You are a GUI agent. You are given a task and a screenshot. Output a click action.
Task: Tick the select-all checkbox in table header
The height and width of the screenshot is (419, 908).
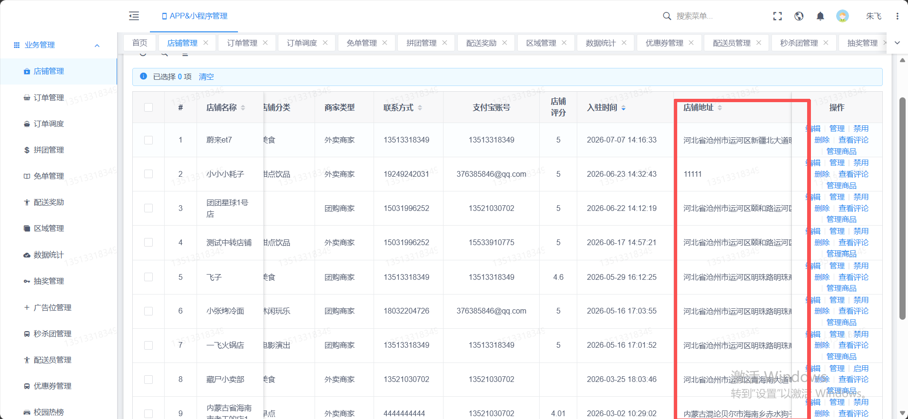[x=148, y=107]
